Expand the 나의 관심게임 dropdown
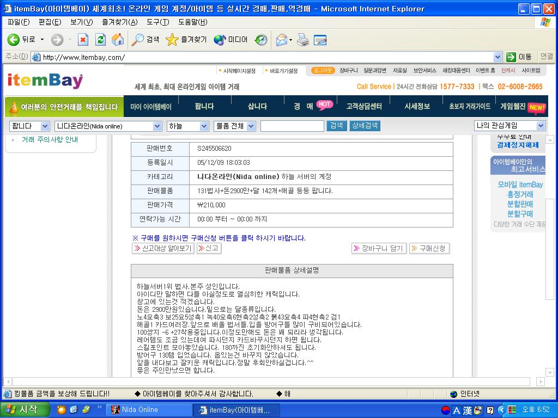 pos(540,126)
